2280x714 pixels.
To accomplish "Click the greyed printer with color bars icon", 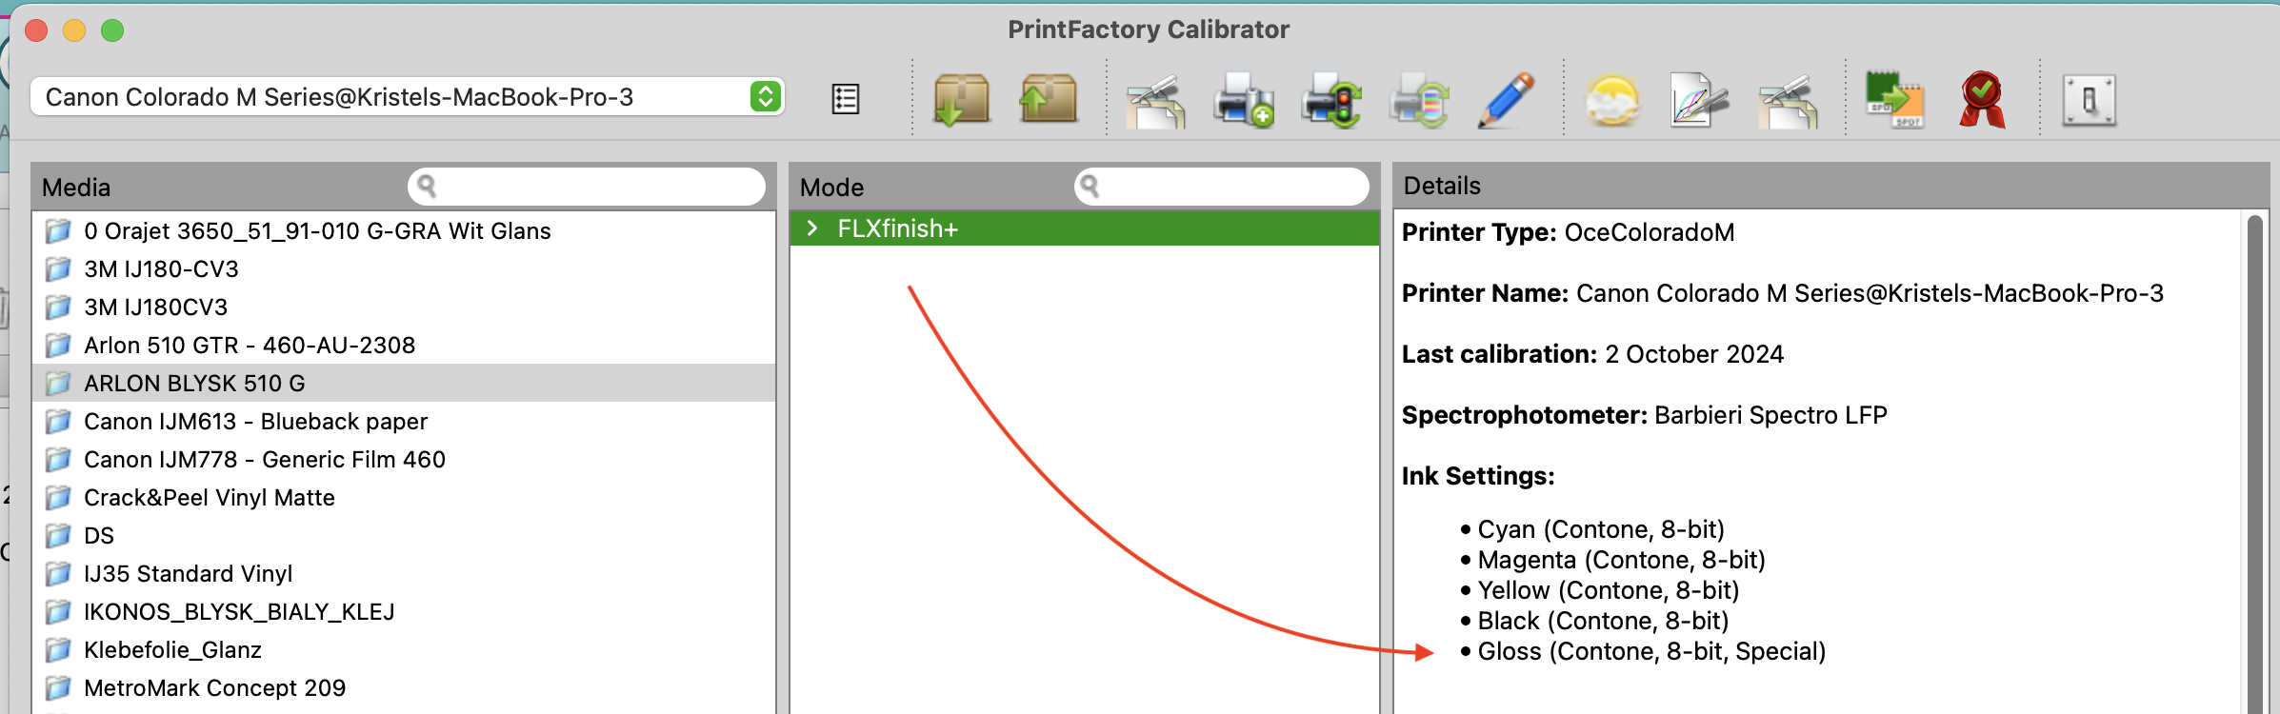I will (1419, 100).
